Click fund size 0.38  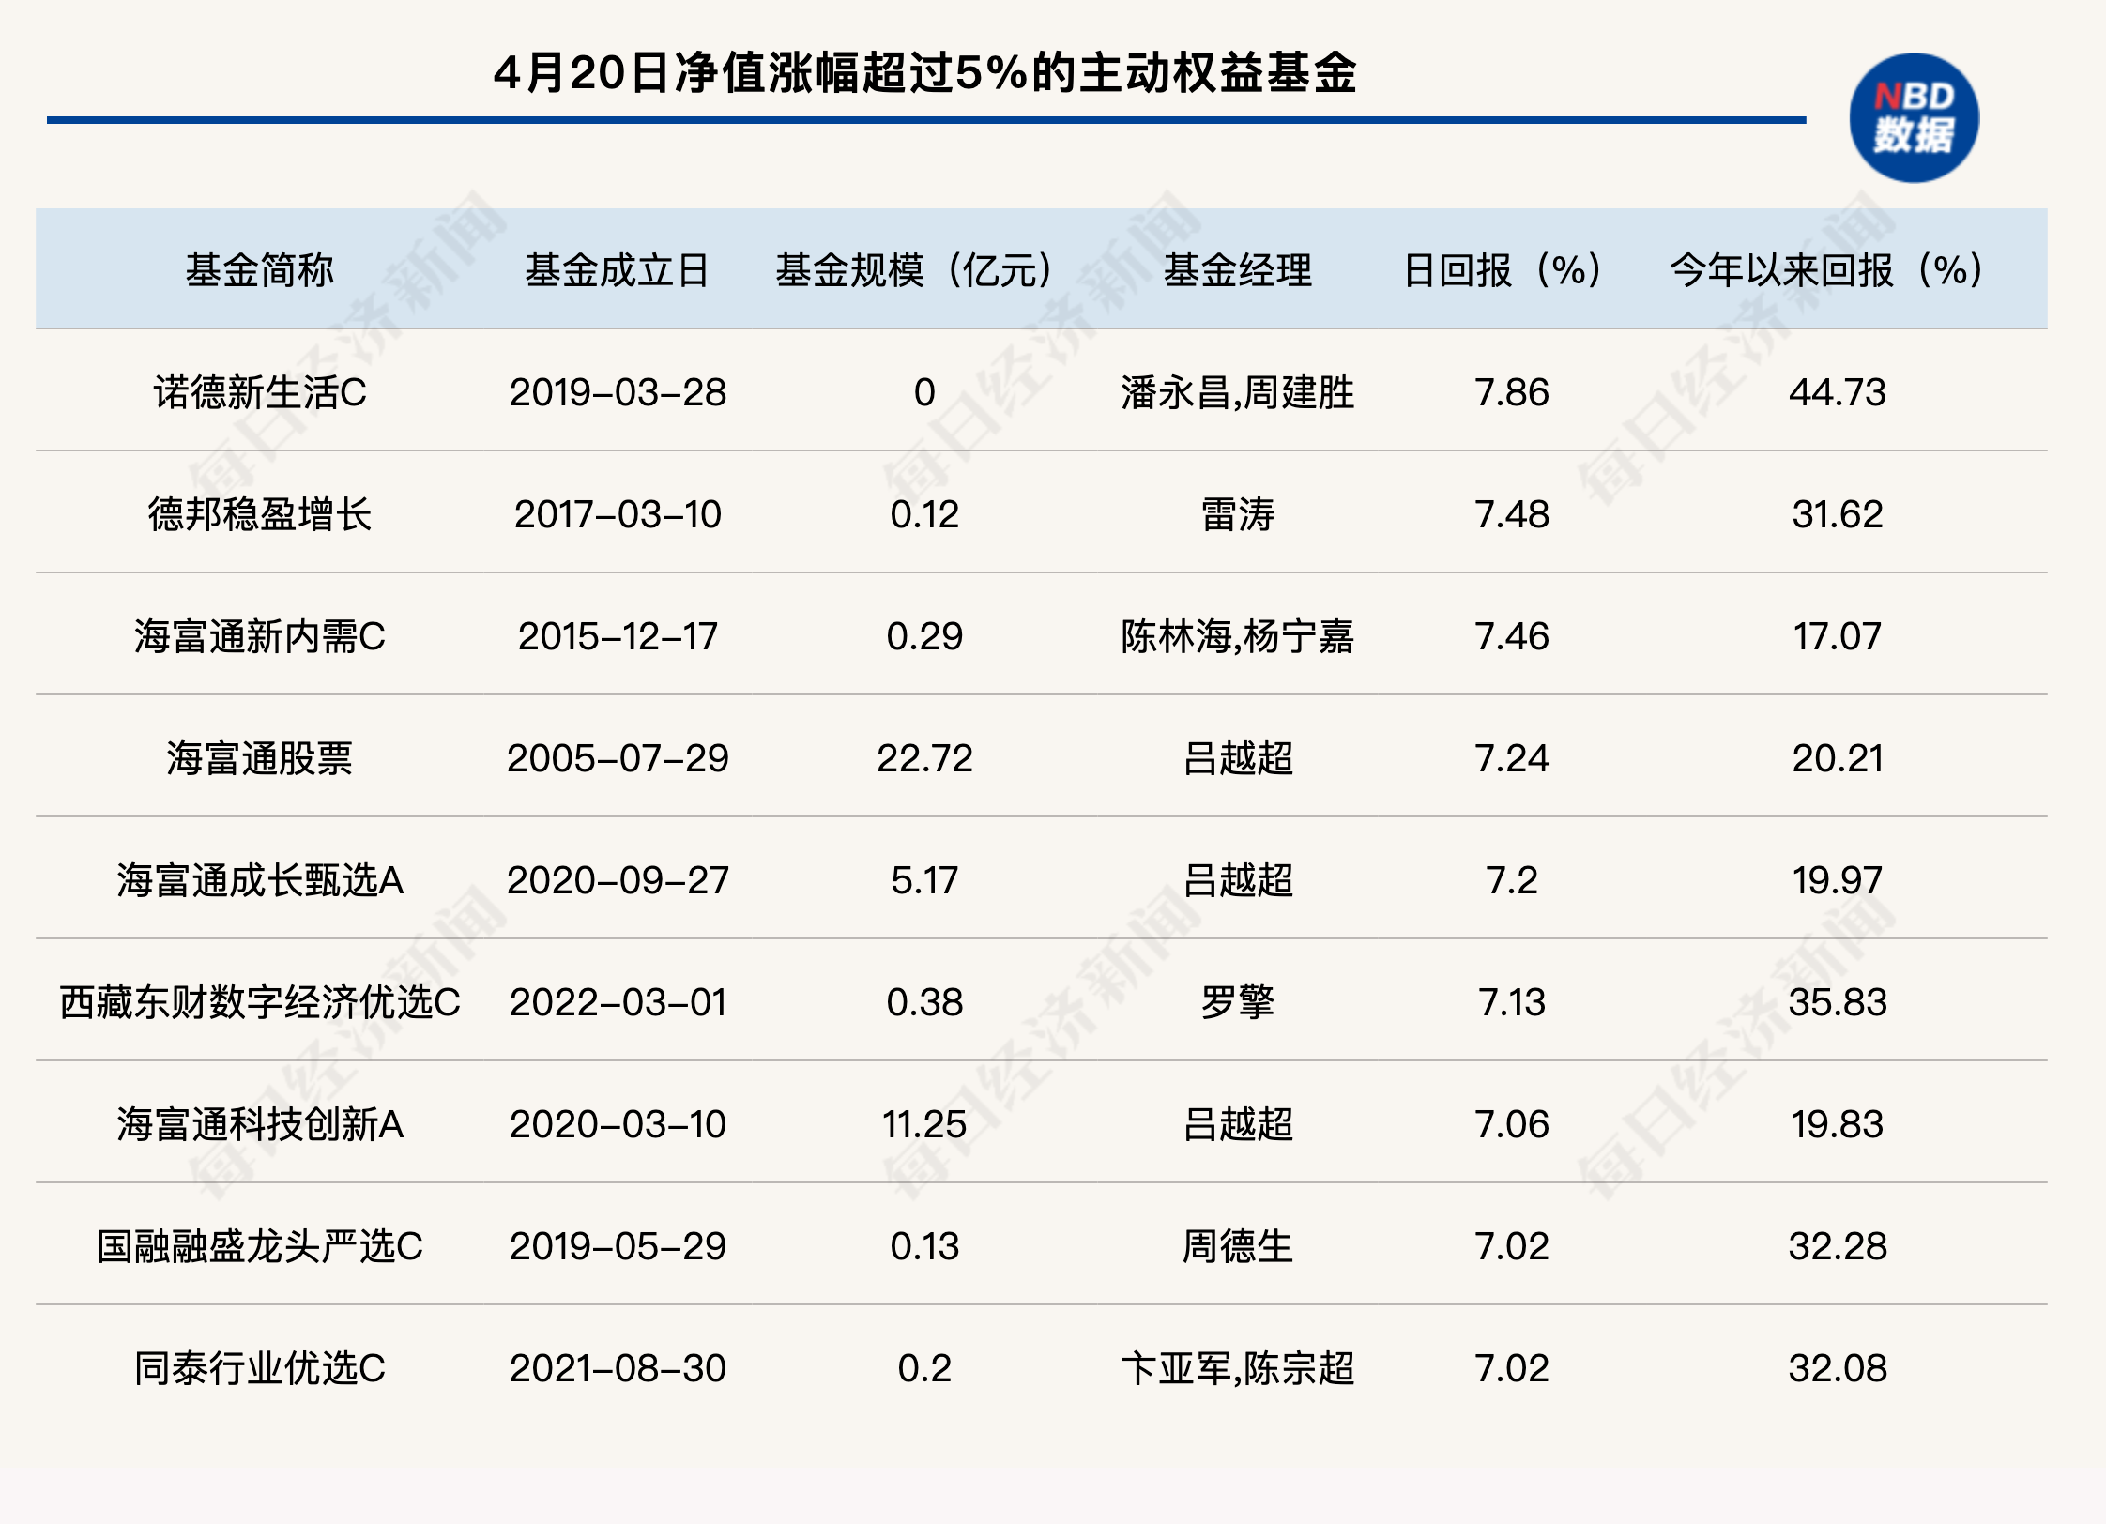[924, 1002]
